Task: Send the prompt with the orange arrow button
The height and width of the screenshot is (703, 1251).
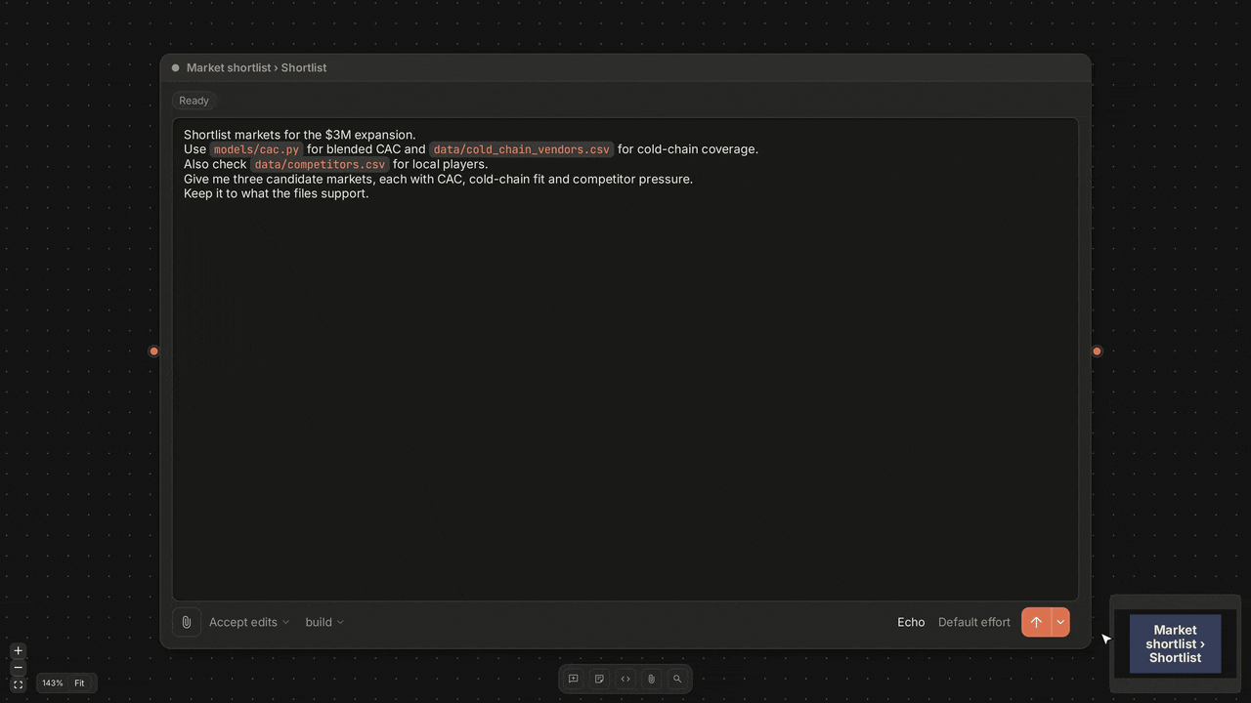Action: click(1036, 622)
